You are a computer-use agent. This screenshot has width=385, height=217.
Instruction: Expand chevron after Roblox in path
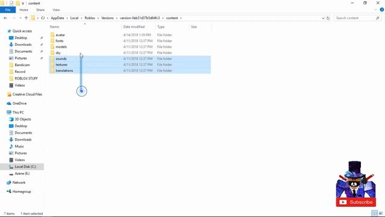98,18
